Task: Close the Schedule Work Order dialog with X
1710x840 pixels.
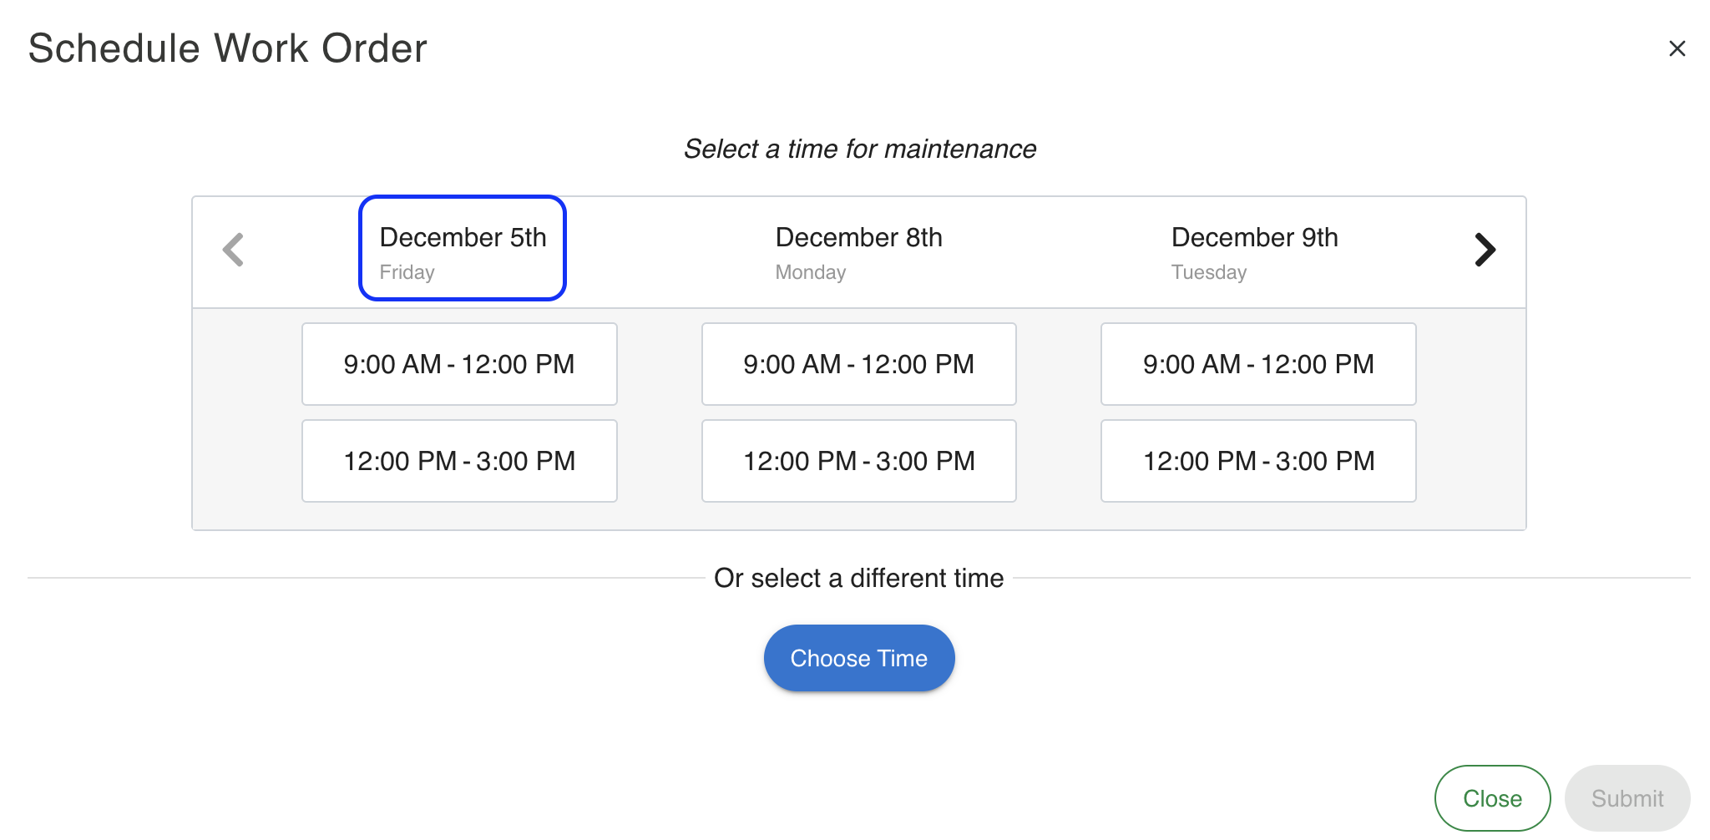Action: point(1677,48)
